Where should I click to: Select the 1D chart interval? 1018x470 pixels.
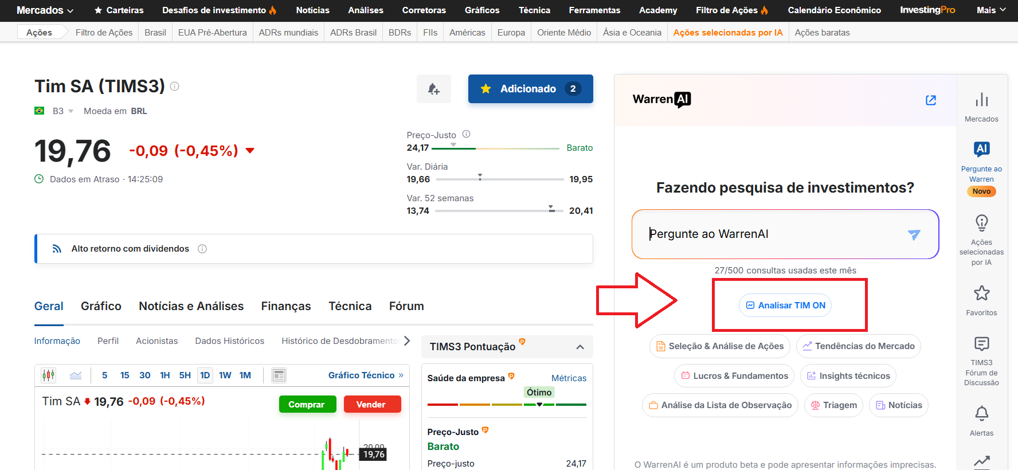205,375
